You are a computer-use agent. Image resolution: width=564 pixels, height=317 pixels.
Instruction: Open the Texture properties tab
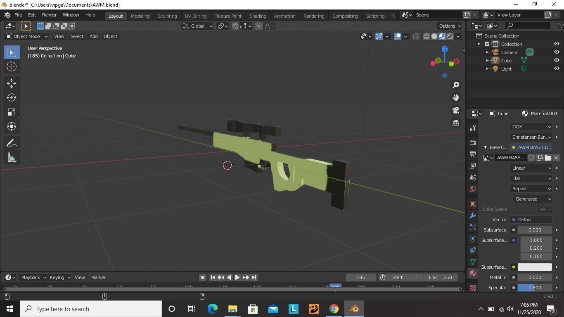(473, 288)
